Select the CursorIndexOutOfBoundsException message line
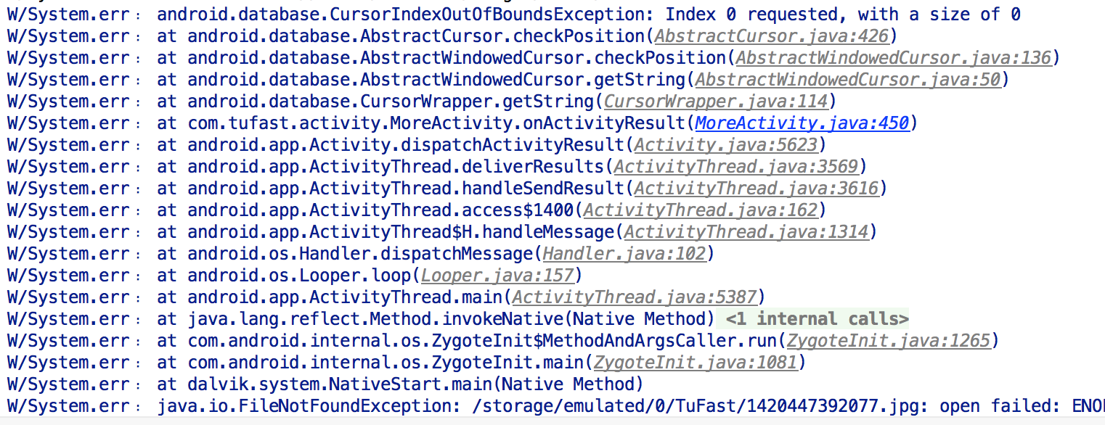This screenshot has width=1105, height=425. (x=588, y=14)
